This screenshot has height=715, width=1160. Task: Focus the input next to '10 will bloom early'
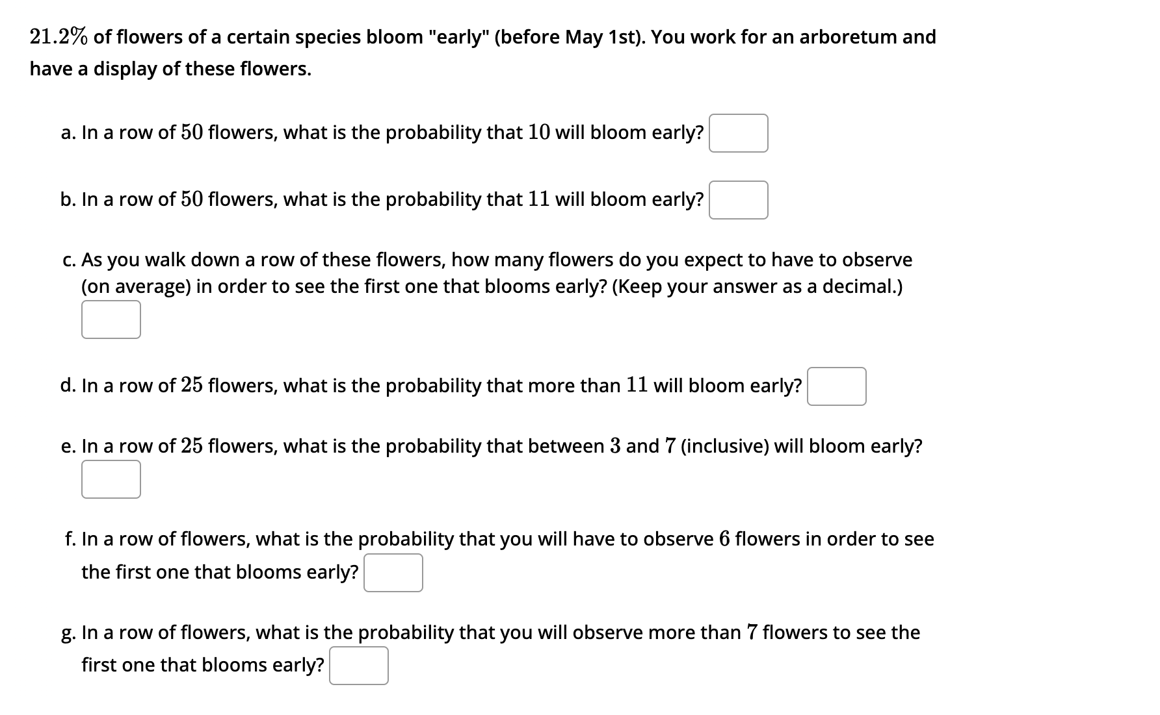pos(738,132)
